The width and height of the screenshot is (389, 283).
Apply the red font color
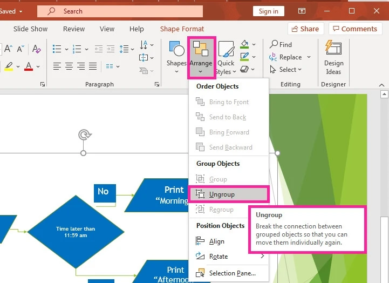pyautogui.click(x=29, y=66)
